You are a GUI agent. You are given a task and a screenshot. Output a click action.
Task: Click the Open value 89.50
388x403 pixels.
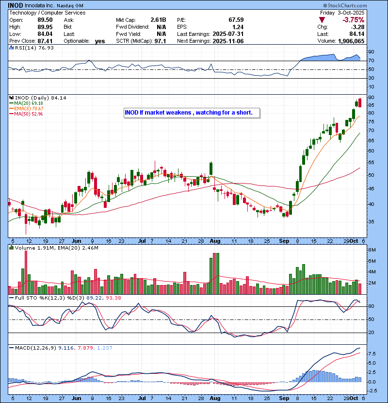click(x=45, y=20)
